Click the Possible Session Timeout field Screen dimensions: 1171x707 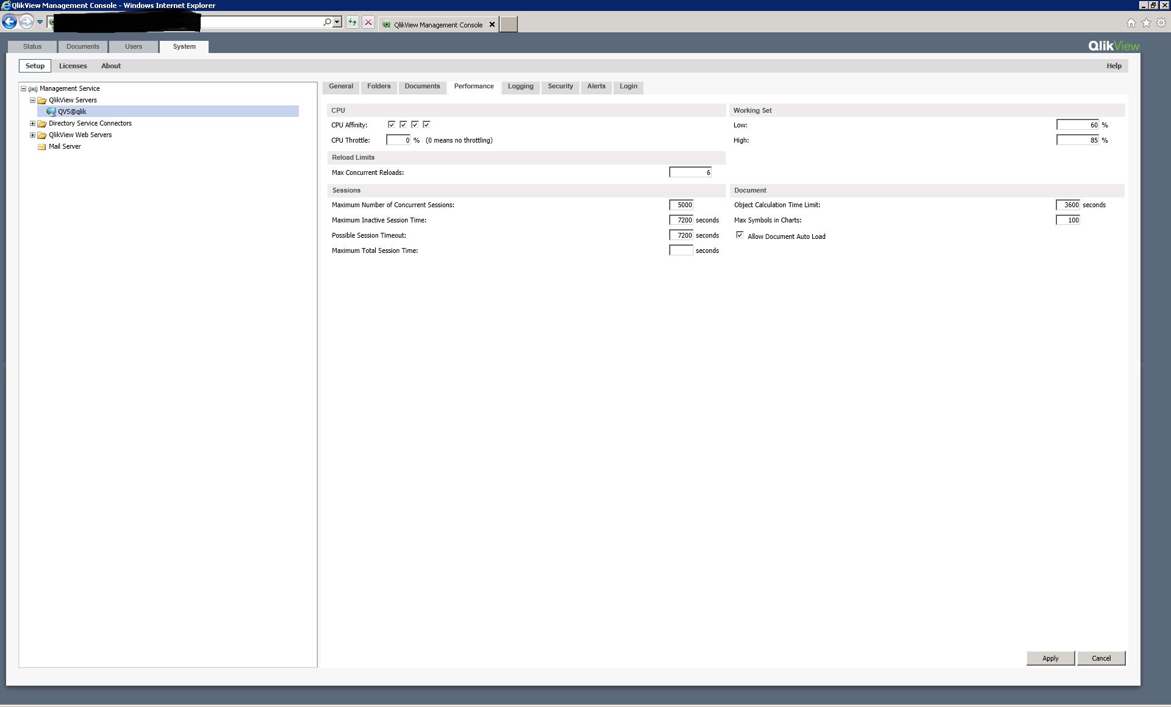pyautogui.click(x=681, y=235)
